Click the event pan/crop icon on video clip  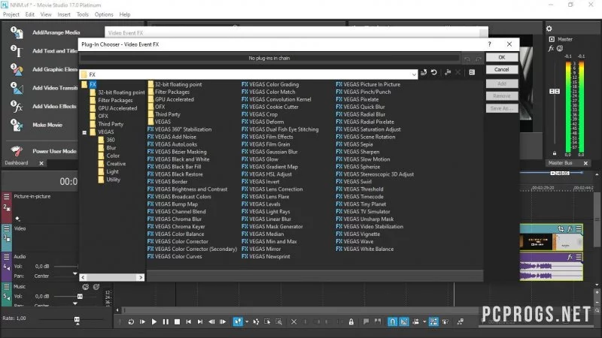coord(561,229)
